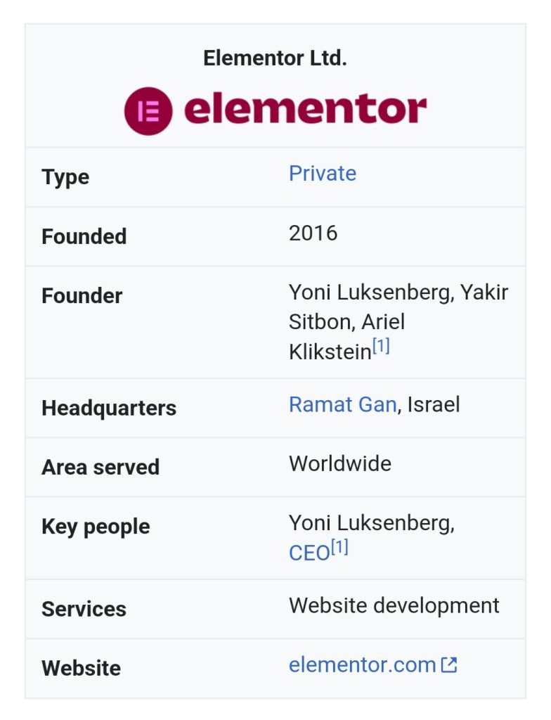551x720 pixels.
Task: Click the Worldwide area served value
Action: click(339, 463)
